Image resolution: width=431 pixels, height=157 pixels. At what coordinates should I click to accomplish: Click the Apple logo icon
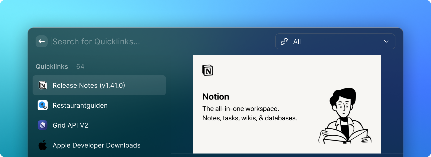click(x=43, y=145)
